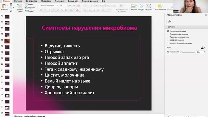Click the font color A button
The image size is (208, 117).
pyautogui.click(x=77, y=10)
